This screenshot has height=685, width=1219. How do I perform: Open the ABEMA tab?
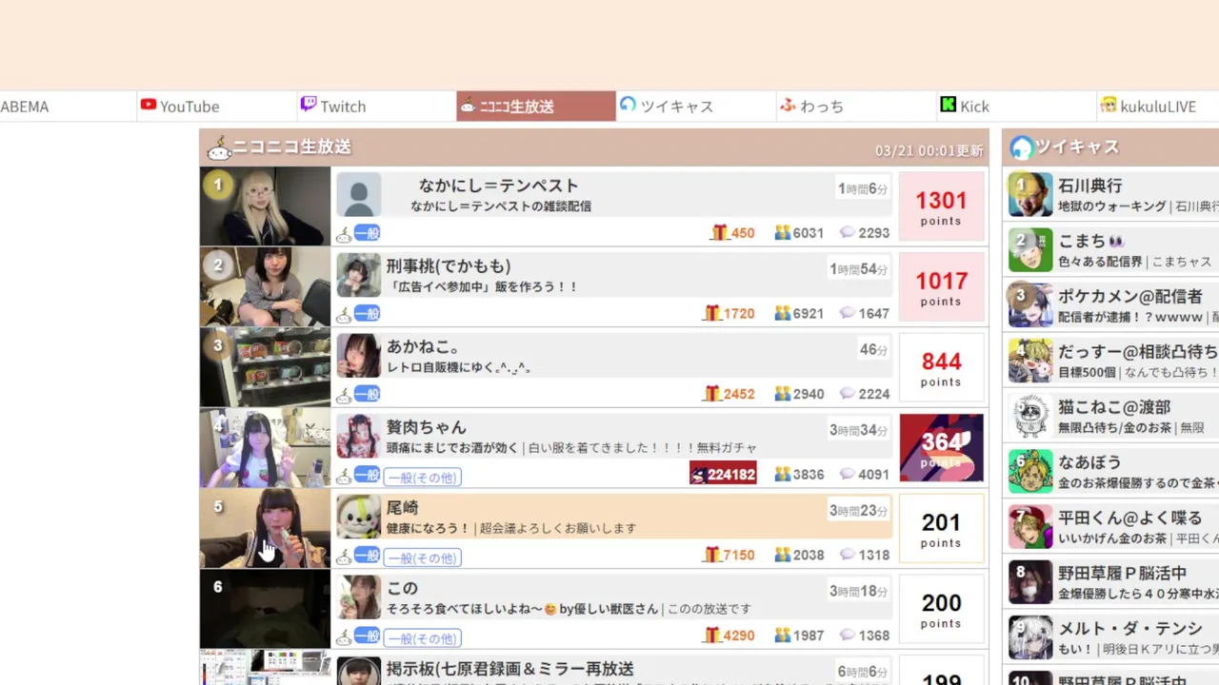(x=67, y=106)
